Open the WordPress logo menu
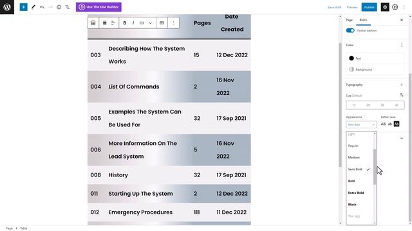The width and height of the screenshot is (412, 231). [x=7, y=7]
